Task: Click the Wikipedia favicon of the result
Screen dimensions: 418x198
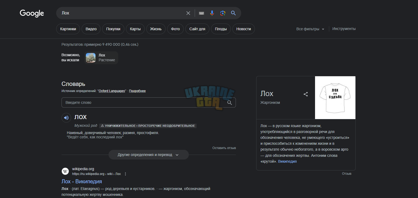Action: tap(65, 171)
